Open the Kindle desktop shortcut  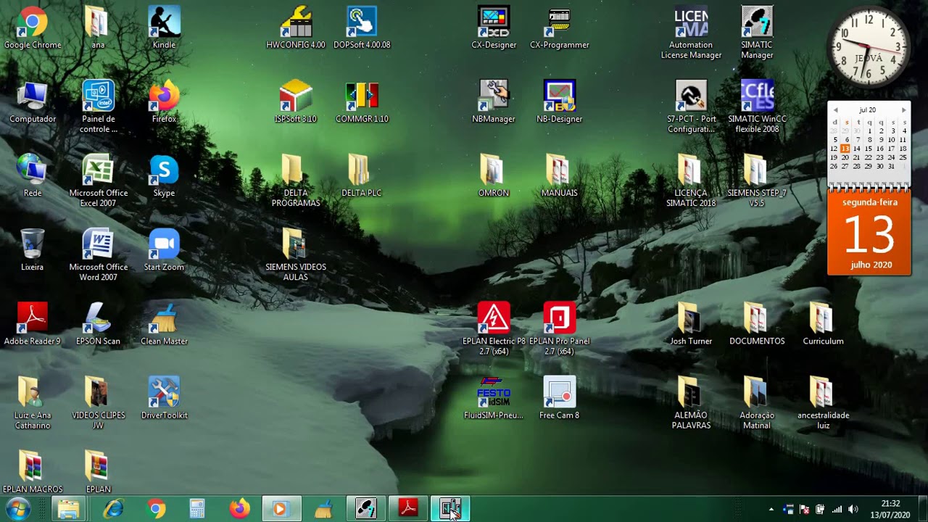tap(164, 28)
